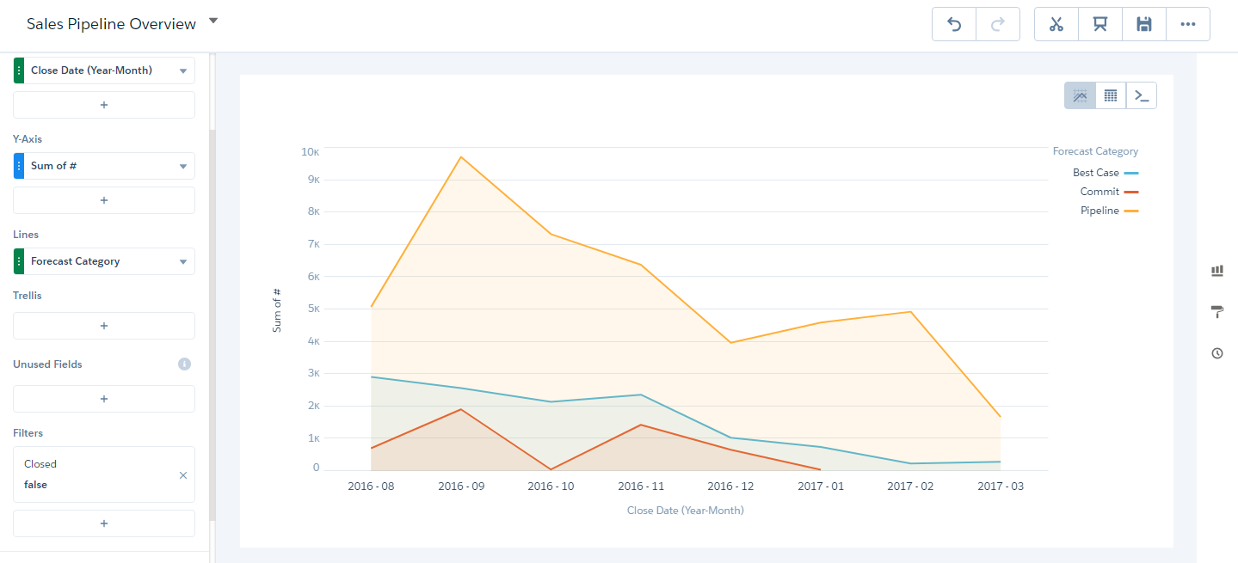Add a Trellis field with plus button
The image size is (1238, 563).
[104, 326]
